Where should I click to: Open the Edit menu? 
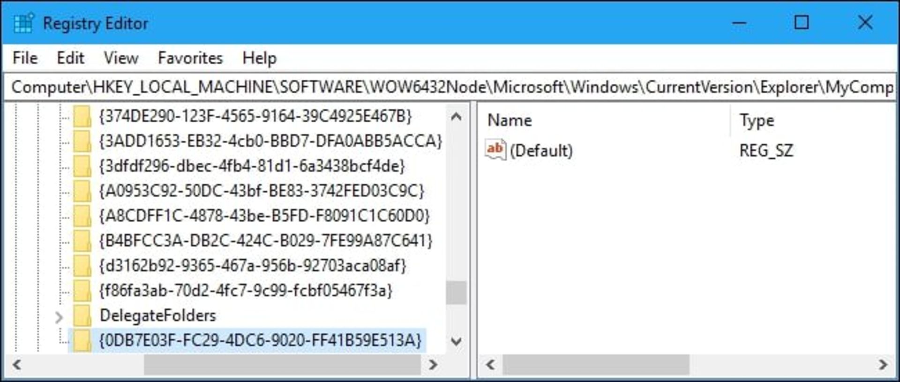pos(70,58)
